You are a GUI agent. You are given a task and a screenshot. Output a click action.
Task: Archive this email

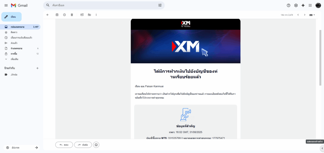click(x=57, y=15)
